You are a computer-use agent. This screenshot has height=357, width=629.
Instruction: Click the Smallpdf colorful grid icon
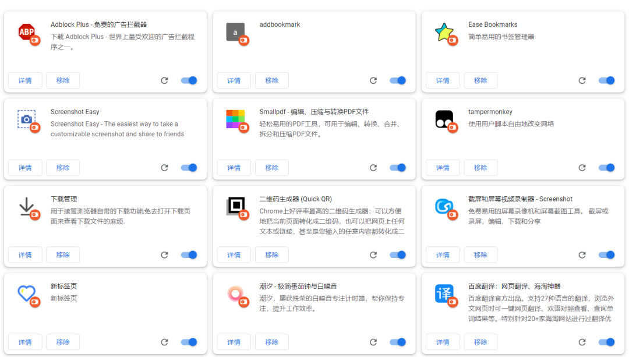coord(235,119)
